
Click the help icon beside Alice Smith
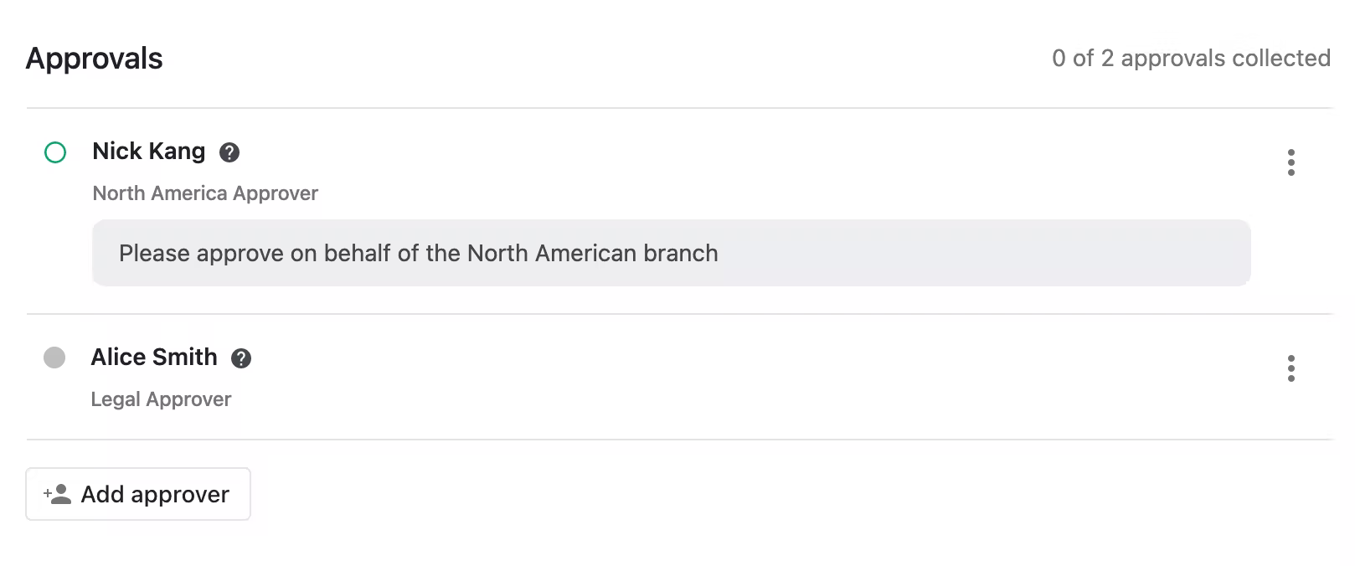pyautogui.click(x=241, y=358)
